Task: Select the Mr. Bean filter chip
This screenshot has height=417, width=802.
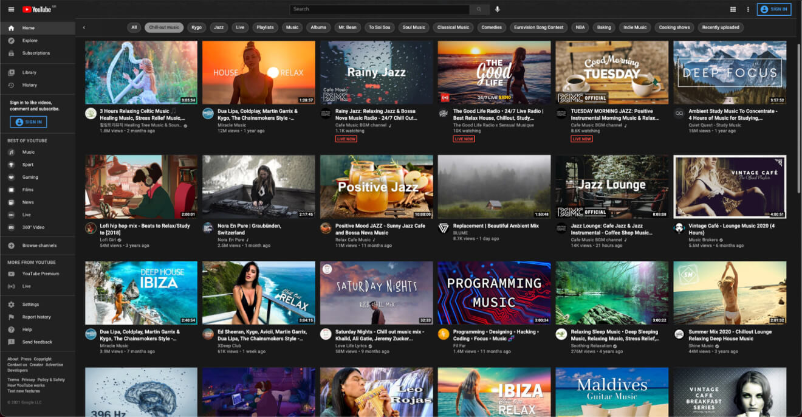Action: pyautogui.click(x=348, y=27)
